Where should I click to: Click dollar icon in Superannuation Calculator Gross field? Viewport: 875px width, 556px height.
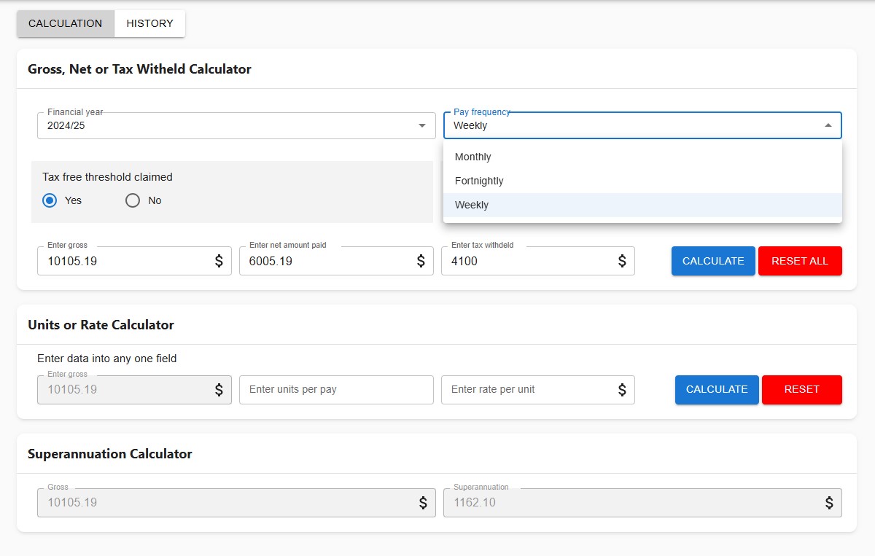(x=423, y=503)
